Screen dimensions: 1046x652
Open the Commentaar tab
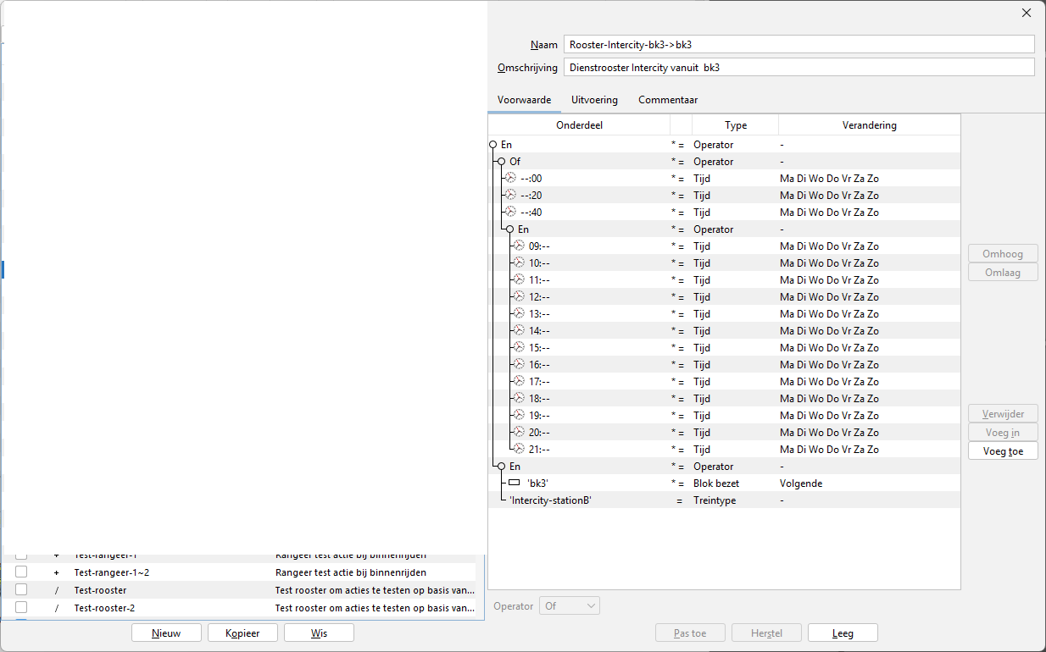(668, 100)
